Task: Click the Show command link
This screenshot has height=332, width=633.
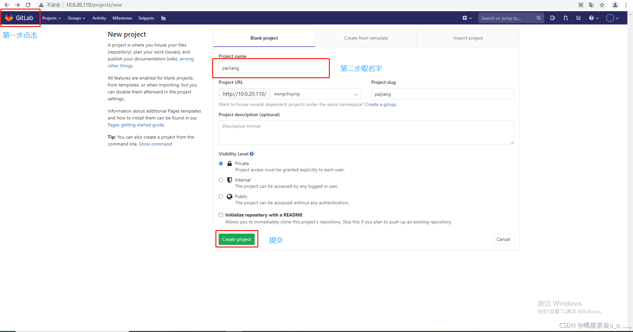Action: pyautogui.click(x=155, y=144)
